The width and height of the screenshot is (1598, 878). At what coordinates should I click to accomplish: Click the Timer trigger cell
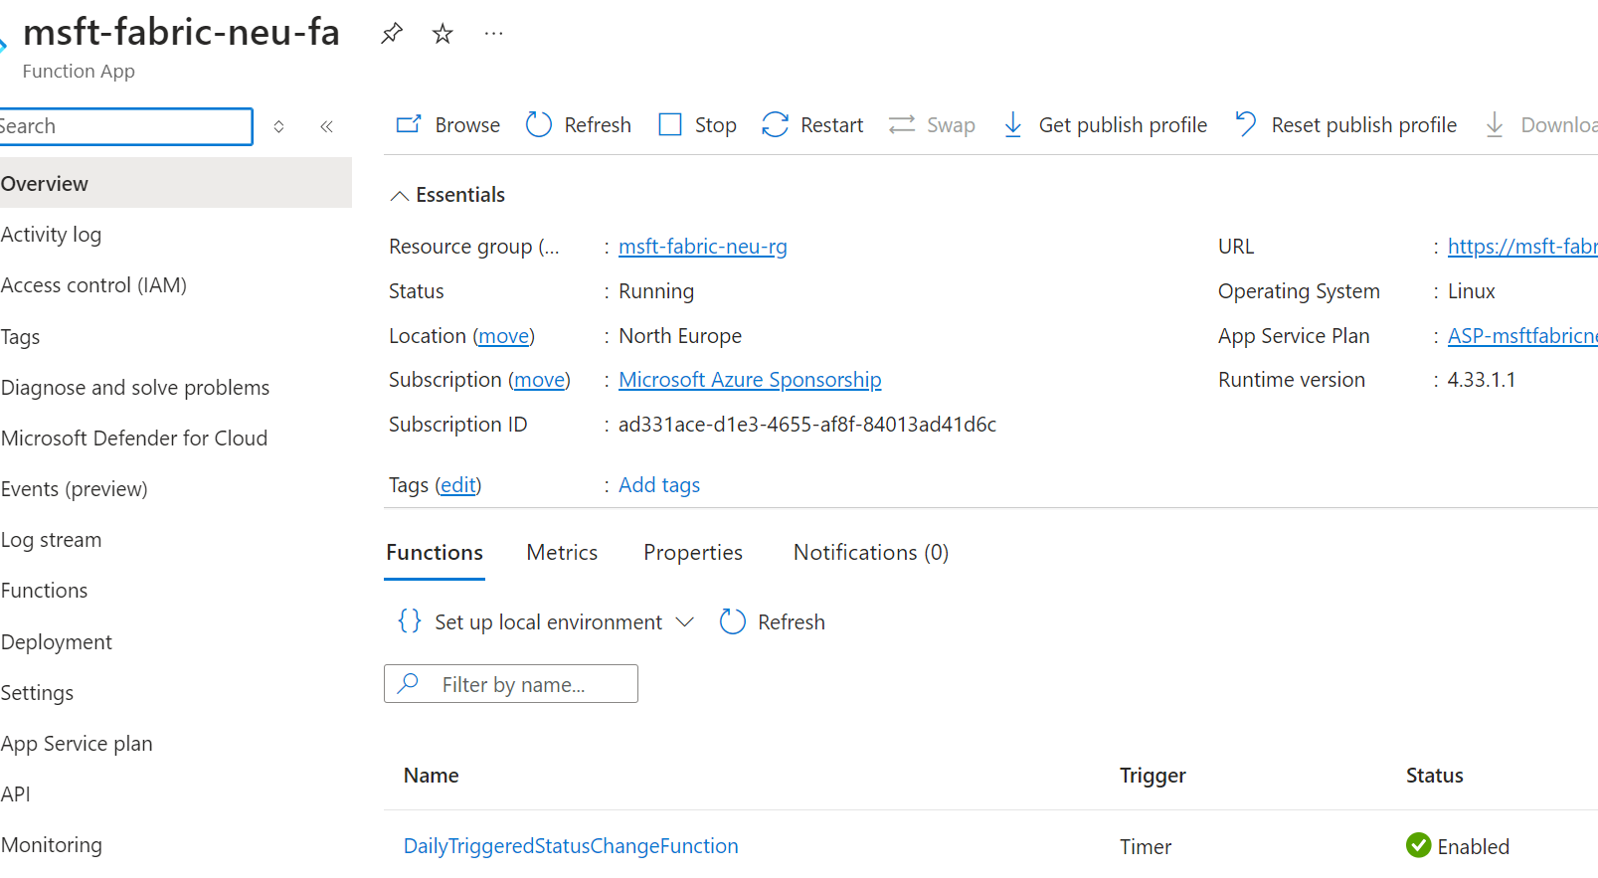click(x=1146, y=846)
